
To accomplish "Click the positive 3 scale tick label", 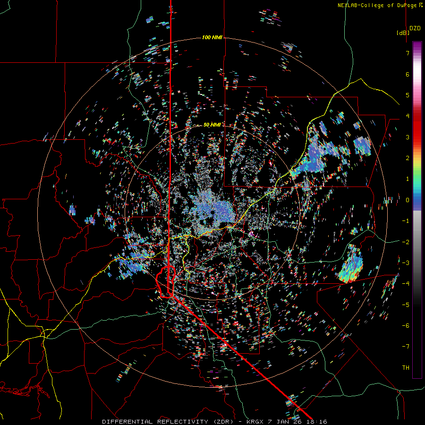I will (408, 137).
